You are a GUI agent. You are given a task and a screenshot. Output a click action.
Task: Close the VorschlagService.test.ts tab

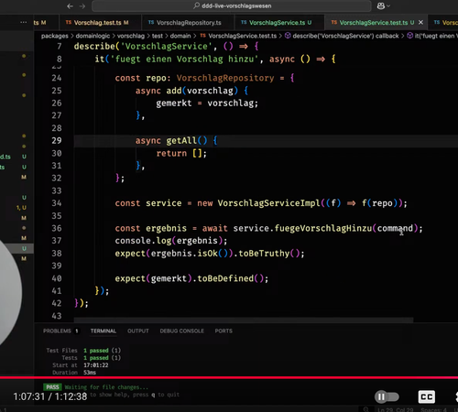tap(420, 22)
